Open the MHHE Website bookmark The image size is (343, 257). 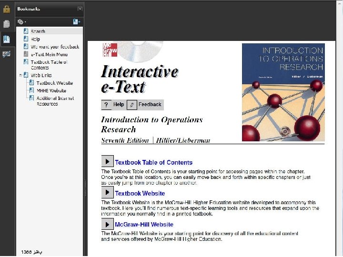click(51, 91)
